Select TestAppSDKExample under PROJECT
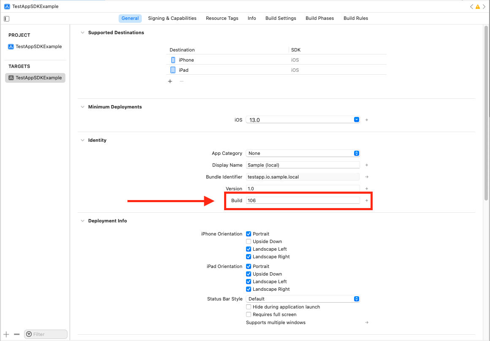The width and height of the screenshot is (490, 341). point(38,46)
